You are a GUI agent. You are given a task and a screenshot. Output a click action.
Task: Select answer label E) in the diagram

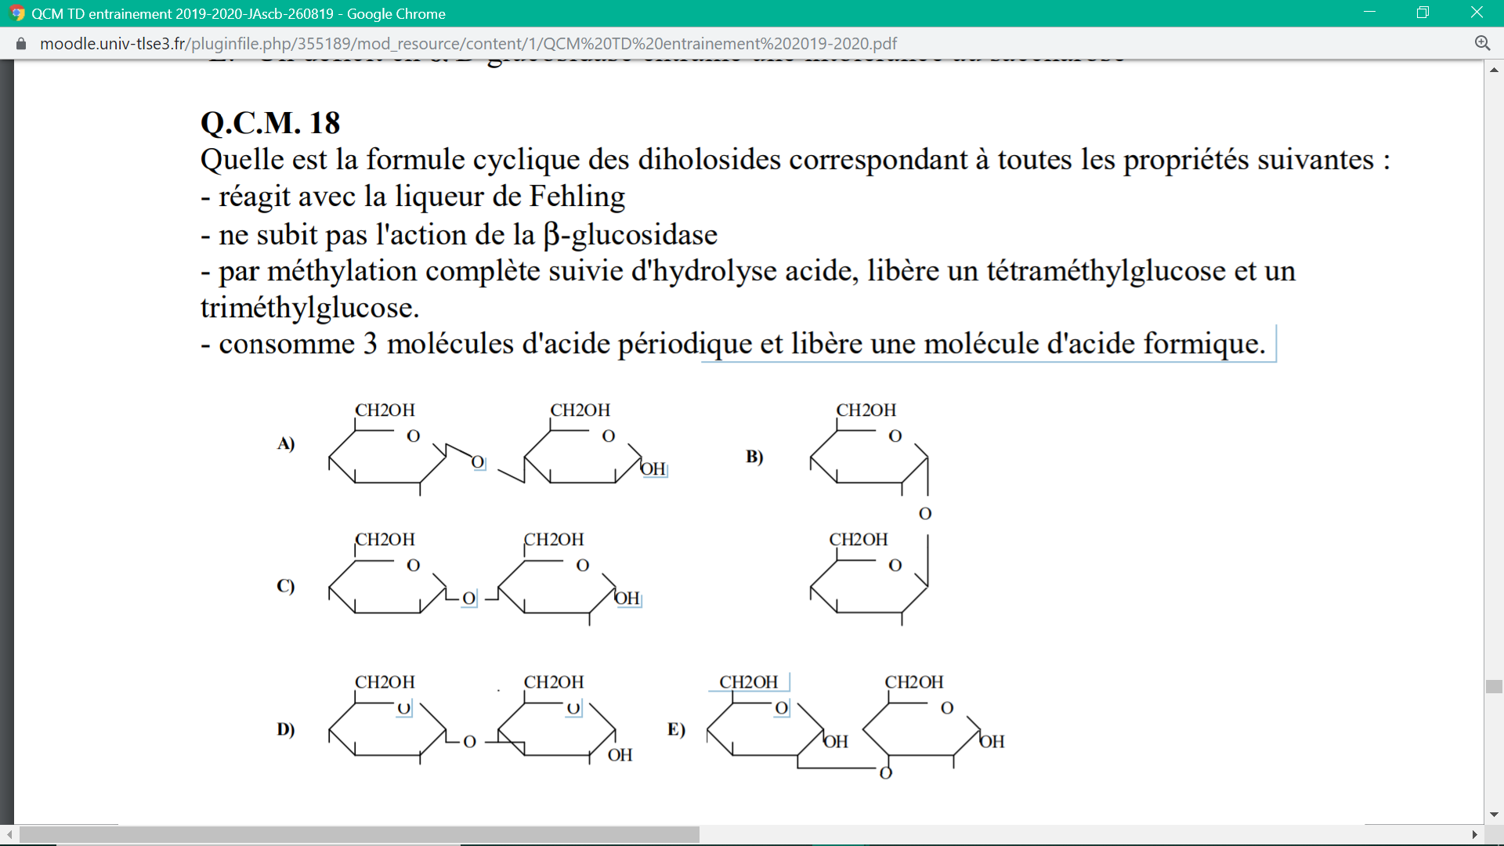coord(676,729)
